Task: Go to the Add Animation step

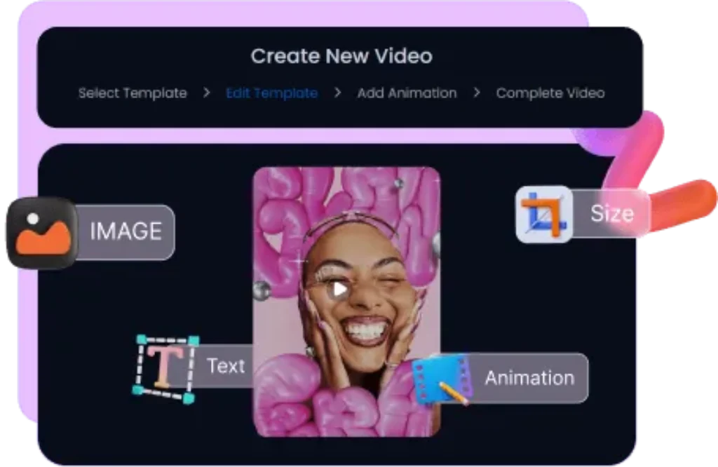Action: pyautogui.click(x=407, y=93)
